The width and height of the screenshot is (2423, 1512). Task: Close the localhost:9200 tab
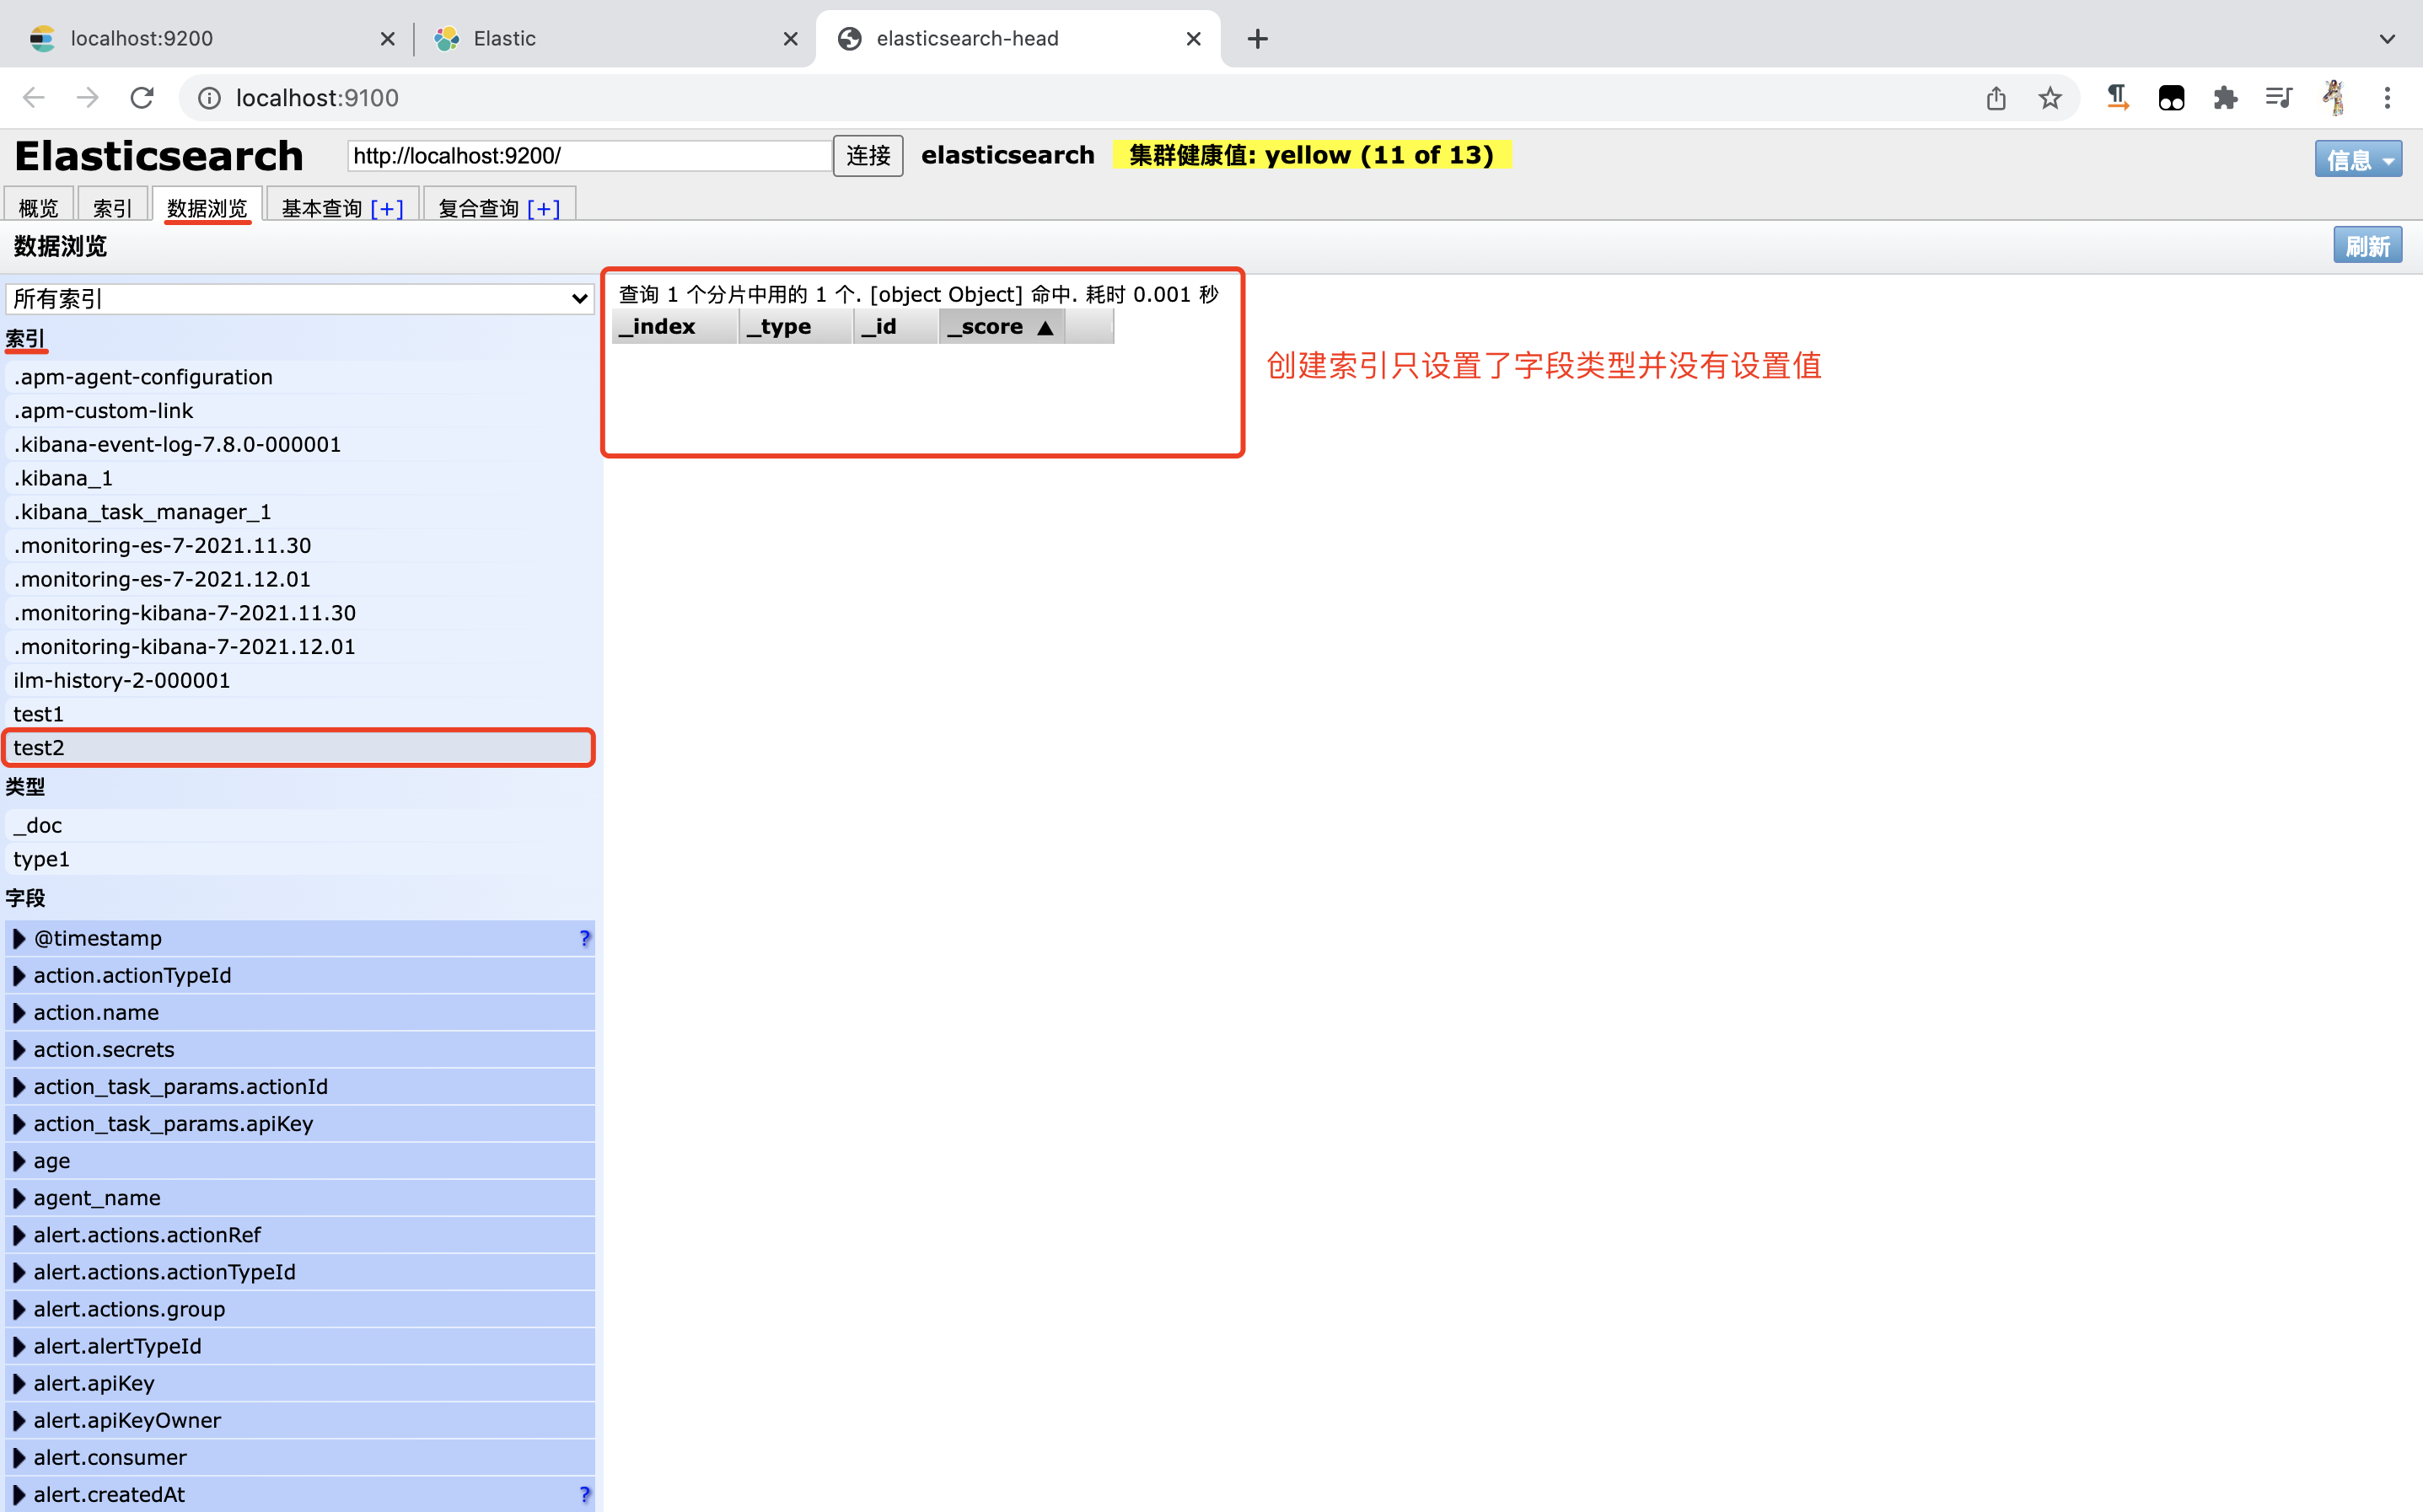[x=388, y=38]
